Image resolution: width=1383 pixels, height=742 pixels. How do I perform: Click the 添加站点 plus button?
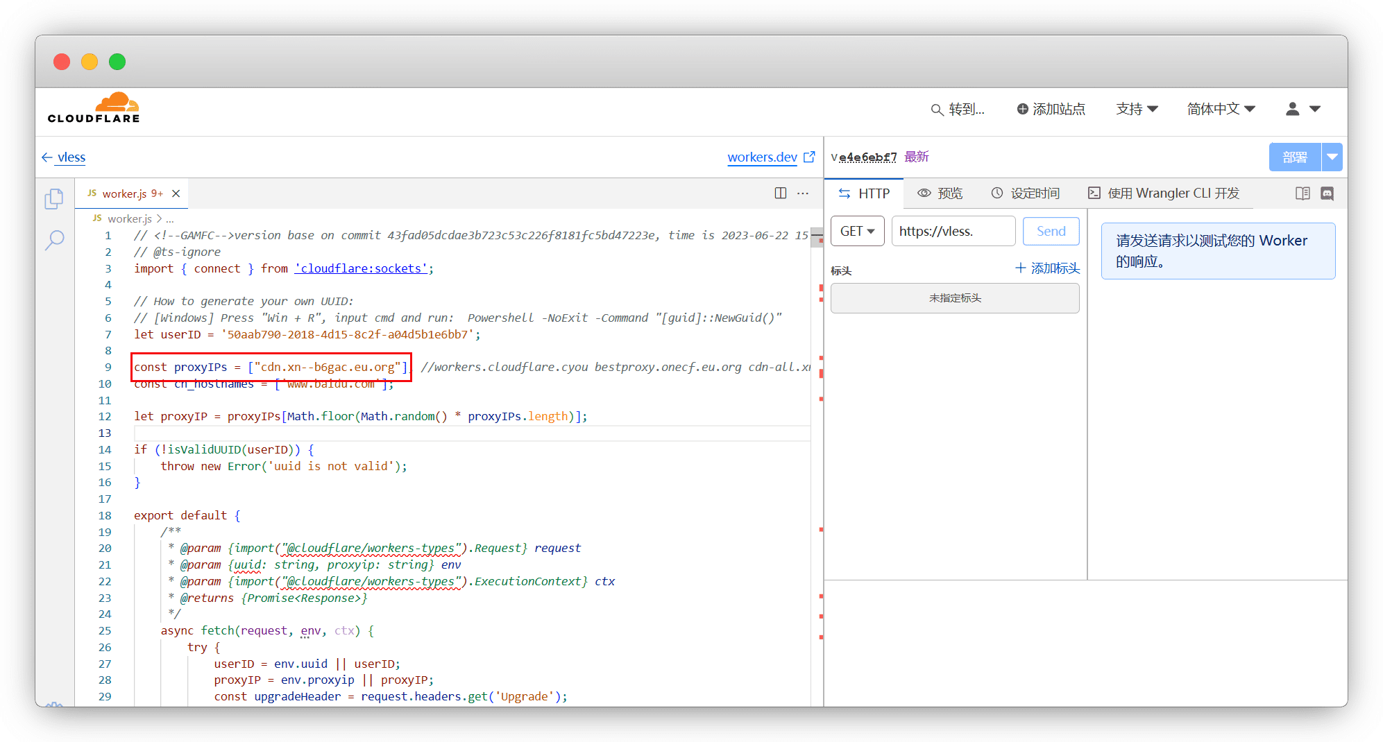1051,109
